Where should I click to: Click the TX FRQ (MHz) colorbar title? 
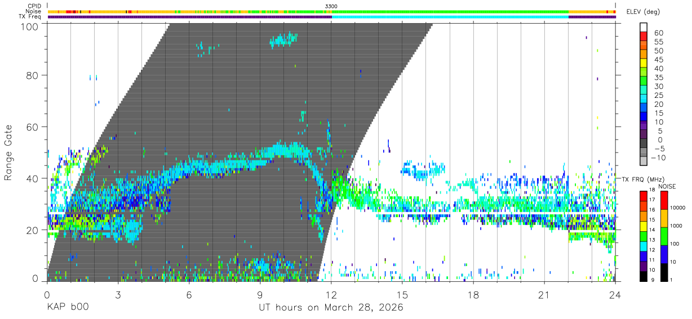[644, 179]
